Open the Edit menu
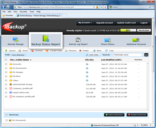The height and width of the screenshot is (128, 156). (x=10, y=12)
